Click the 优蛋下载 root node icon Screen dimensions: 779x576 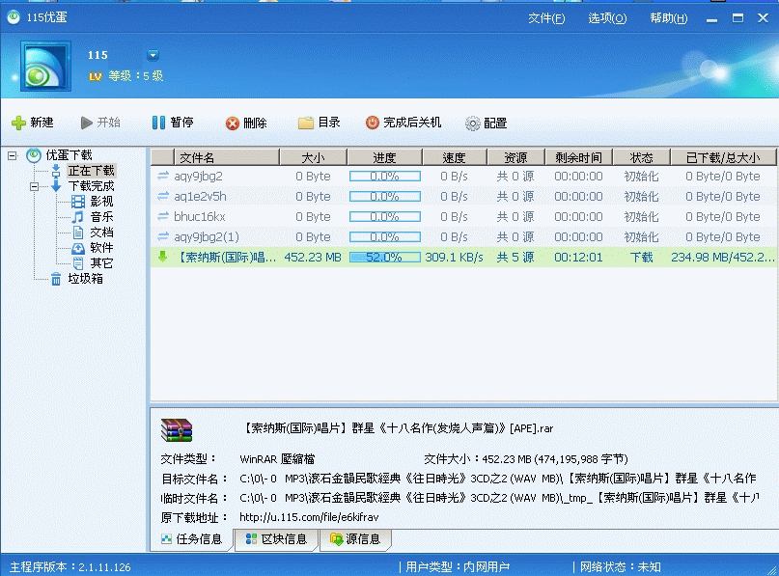[x=34, y=155]
